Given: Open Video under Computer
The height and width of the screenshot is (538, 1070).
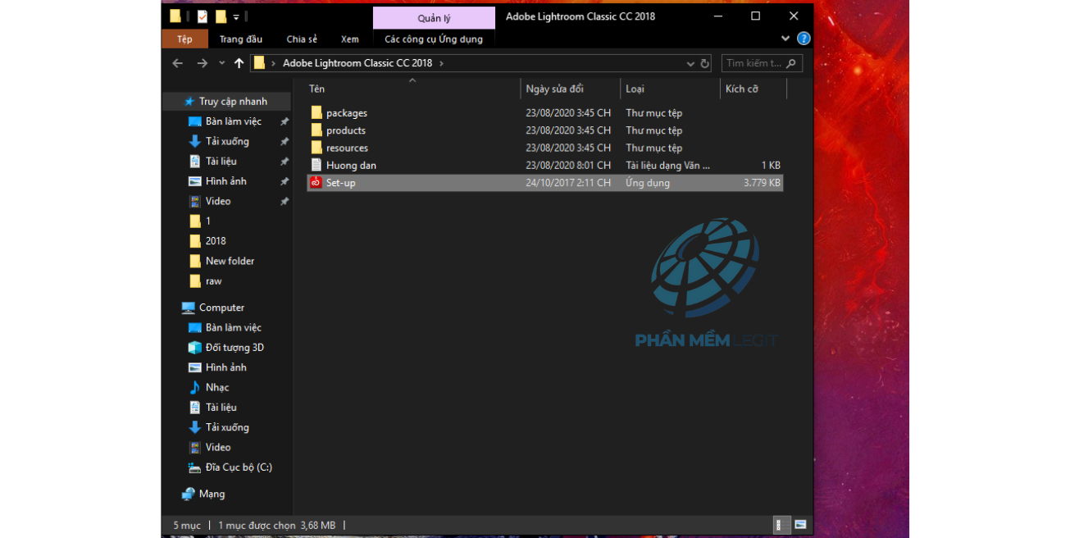Looking at the screenshot, I should pyautogui.click(x=218, y=447).
